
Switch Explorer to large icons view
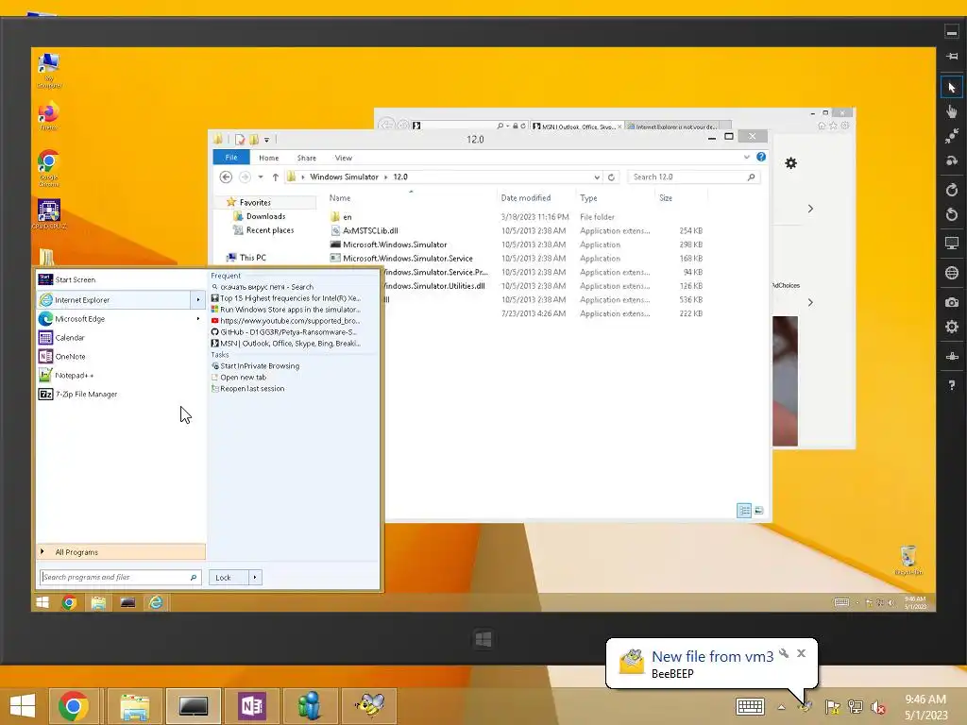[759, 511]
